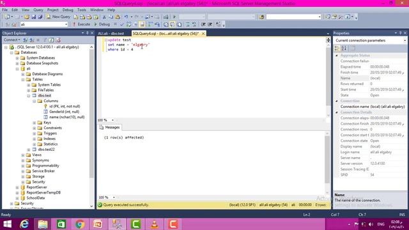This screenshot has width=409, height=230.
Task: Expand the Database Diagrams node
Action: tap(23, 74)
